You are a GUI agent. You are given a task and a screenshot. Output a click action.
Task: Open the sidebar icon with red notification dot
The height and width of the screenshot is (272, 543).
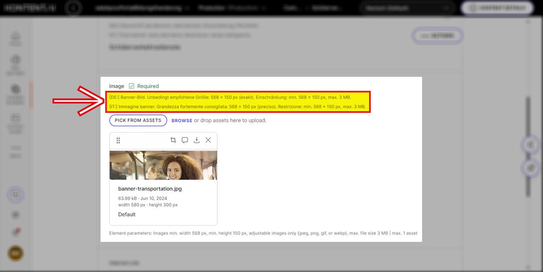[x=16, y=232]
